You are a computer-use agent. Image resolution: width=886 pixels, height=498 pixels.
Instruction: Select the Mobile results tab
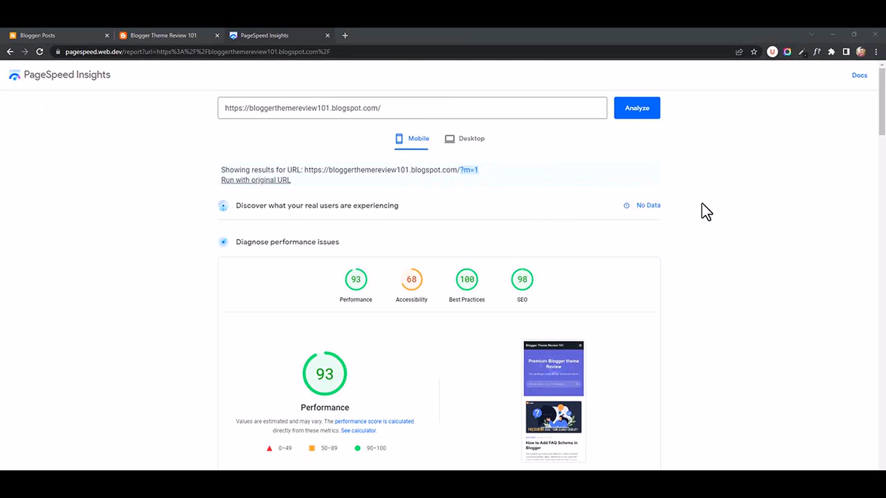click(412, 138)
